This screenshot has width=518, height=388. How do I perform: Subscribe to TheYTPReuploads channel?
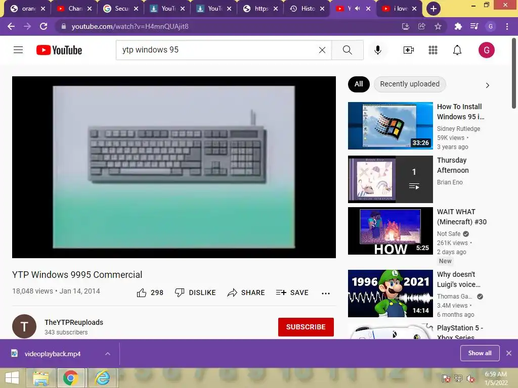click(306, 327)
